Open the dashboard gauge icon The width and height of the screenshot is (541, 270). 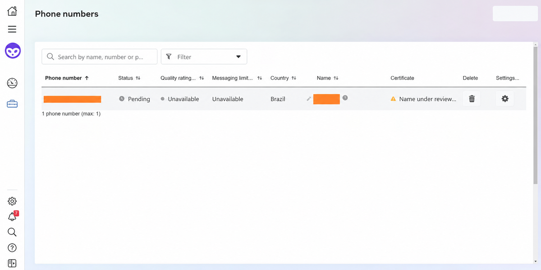tap(12, 83)
